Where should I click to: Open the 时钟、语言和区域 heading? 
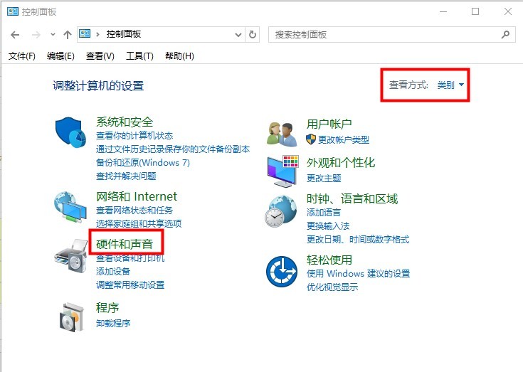(352, 199)
